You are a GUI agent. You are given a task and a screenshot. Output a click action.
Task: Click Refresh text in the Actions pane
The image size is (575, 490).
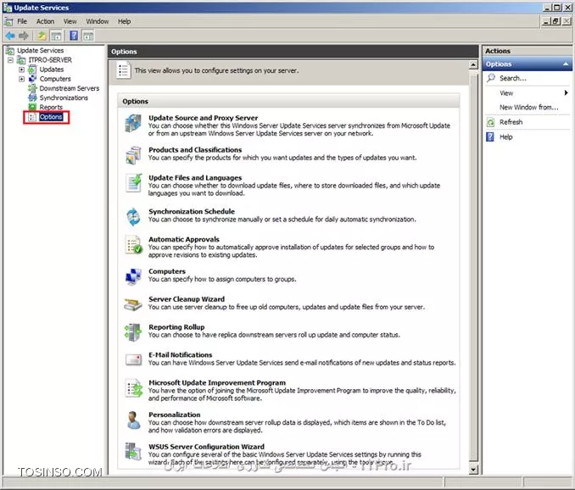coord(511,122)
